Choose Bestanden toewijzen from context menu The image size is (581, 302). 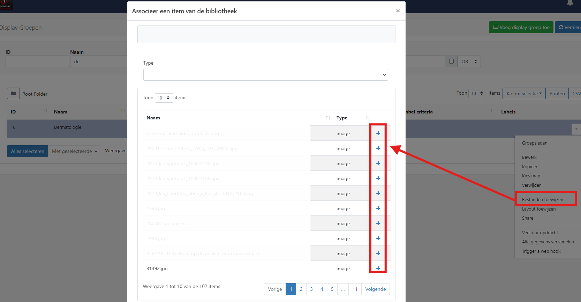tap(542, 199)
